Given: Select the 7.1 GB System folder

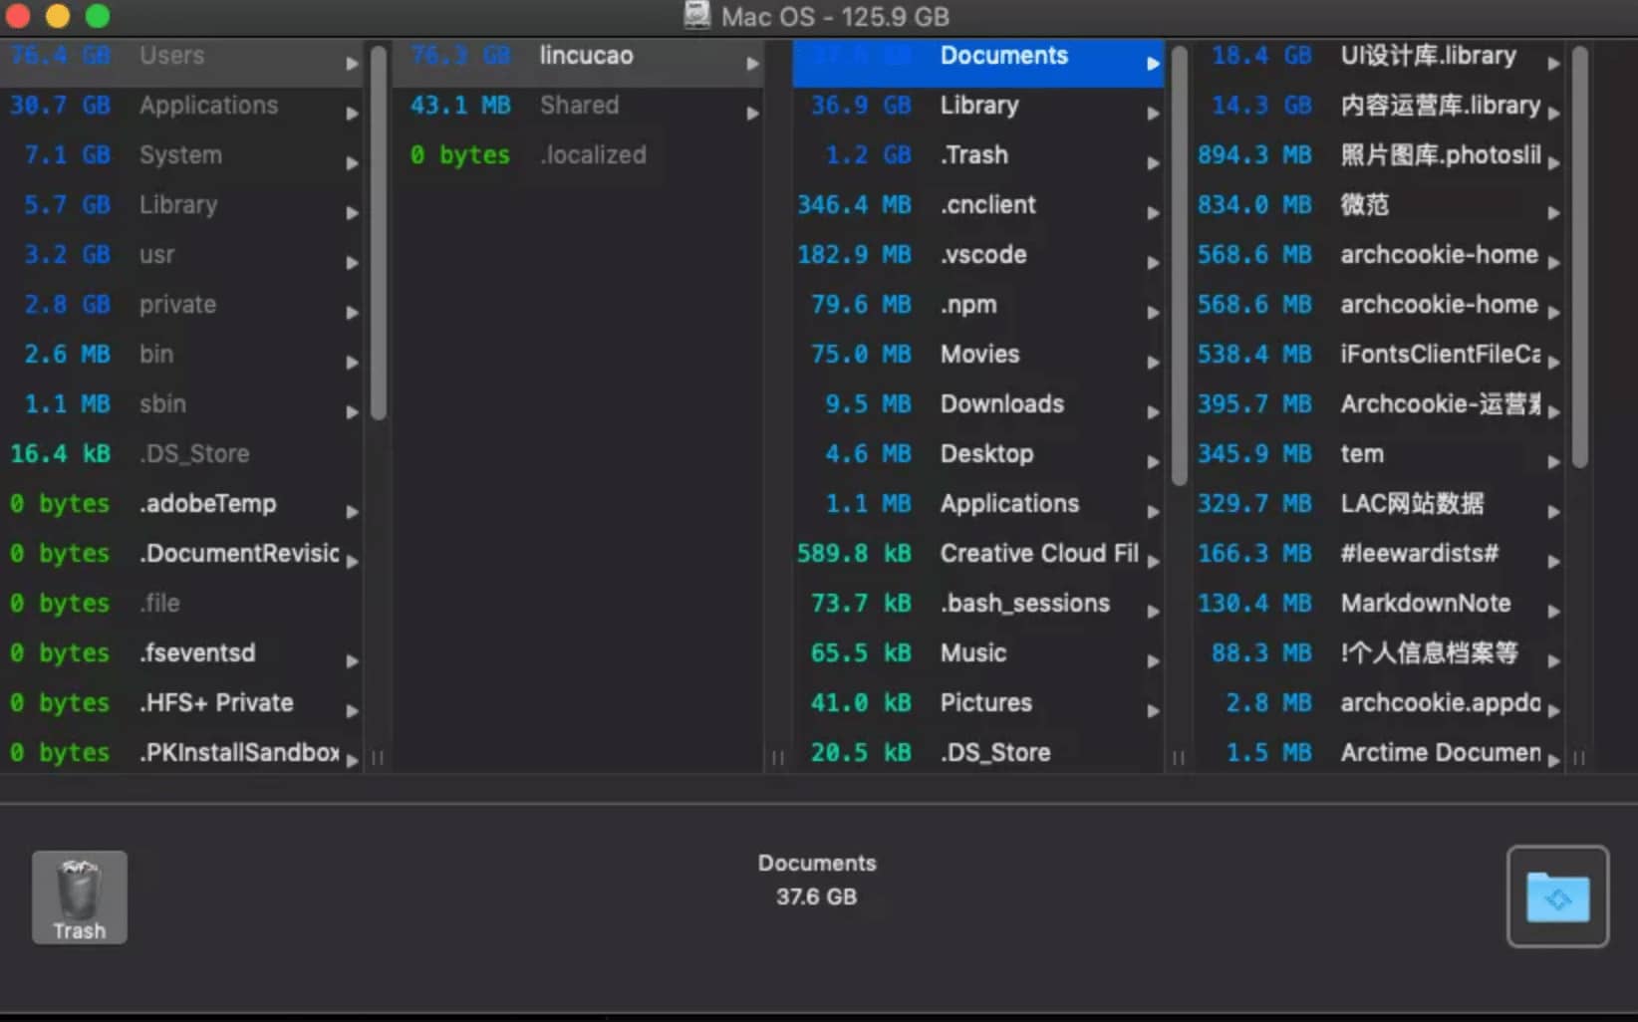Looking at the screenshot, I should click(x=179, y=155).
